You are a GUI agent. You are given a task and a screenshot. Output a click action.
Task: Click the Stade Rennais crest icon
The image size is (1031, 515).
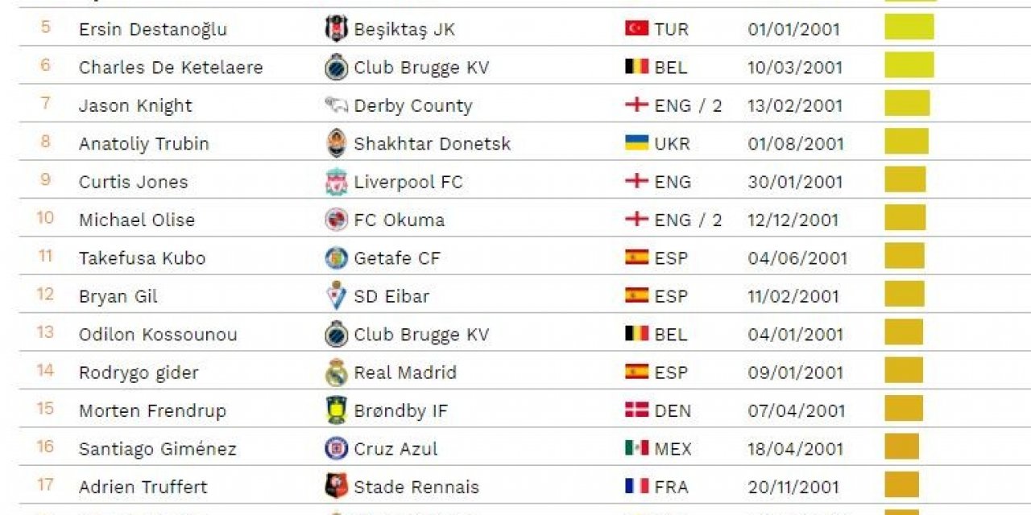click(x=336, y=486)
